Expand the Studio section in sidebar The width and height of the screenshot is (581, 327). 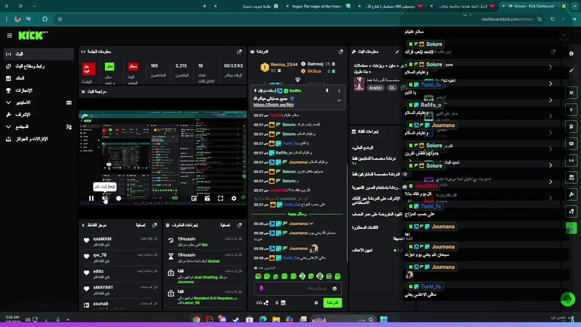tap(38, 103)
